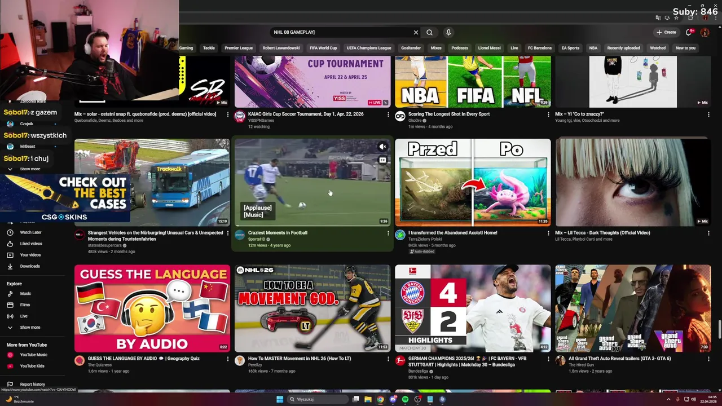Image resolution: width=722 pixels, height=406 pixels.
Task: Select the EA Sports filter chip
Action: (570, 48)
